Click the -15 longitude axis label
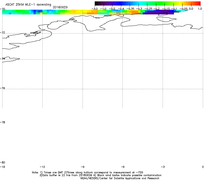The width and height of the screenshot is (205, 180). 2,167
